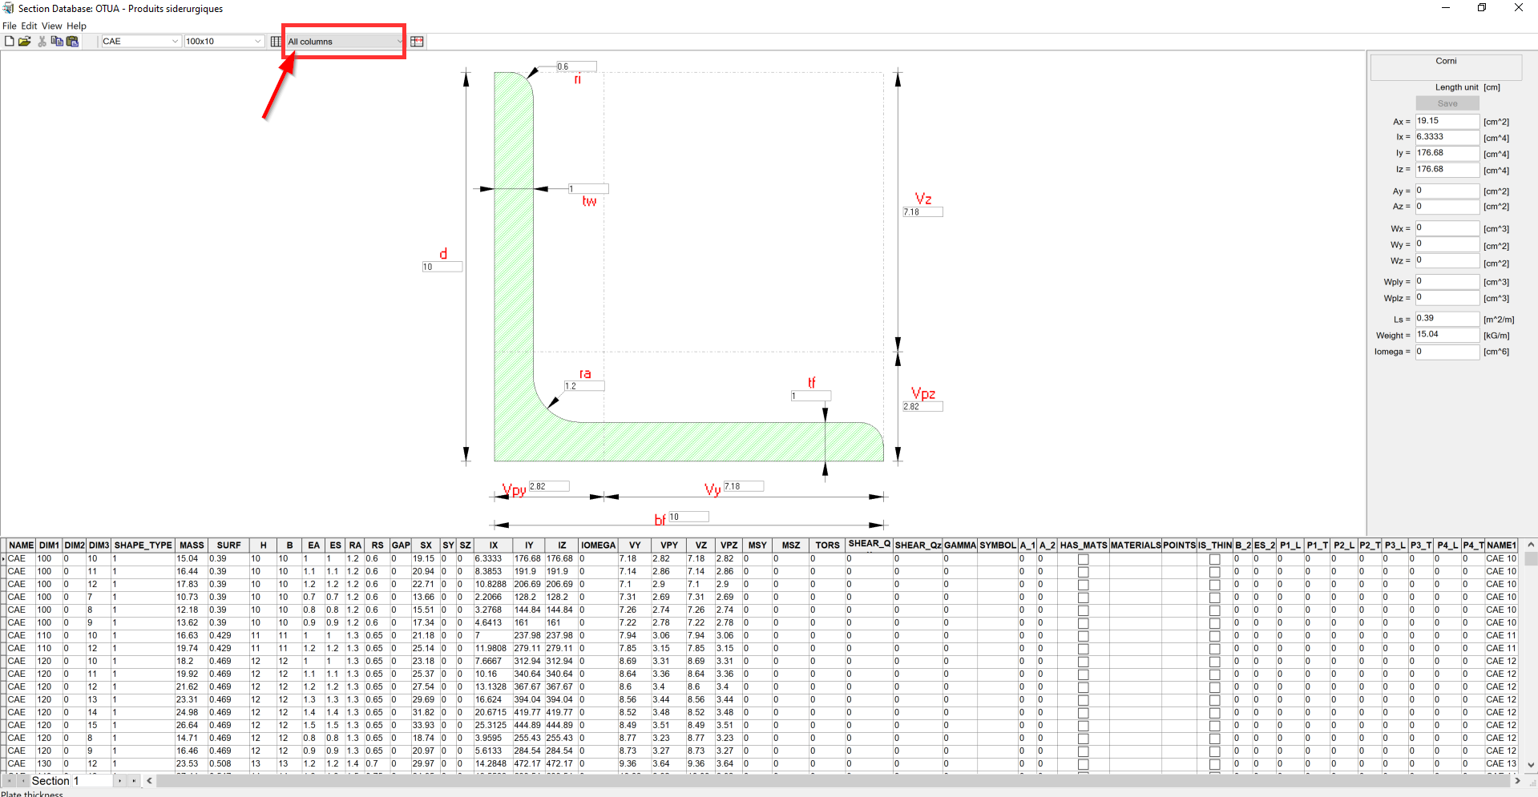The image size is (1538, 797).
Task: Click the Paste clipboard icon
Action: coord(72,41)
